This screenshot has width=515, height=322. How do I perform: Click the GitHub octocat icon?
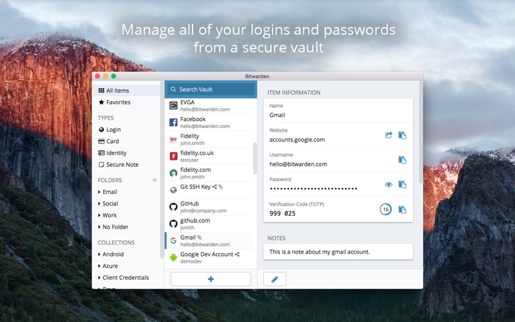pos(173,207)
